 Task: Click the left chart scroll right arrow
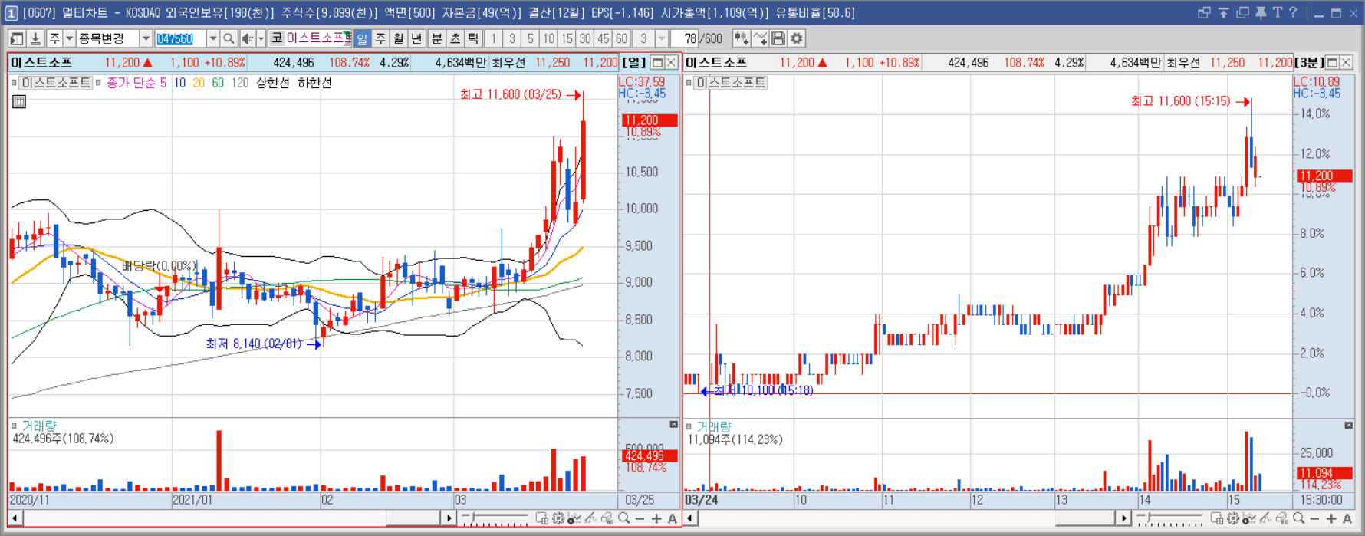click(449, 518)
